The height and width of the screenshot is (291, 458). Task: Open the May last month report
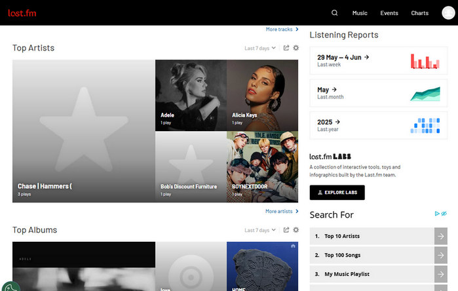tap(378, 93)
